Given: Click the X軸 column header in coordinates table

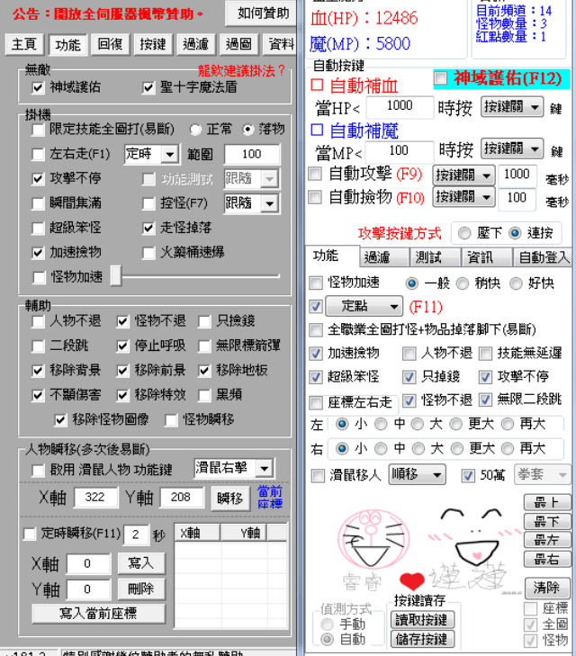Looking at the screenshot, I should point(197,533).
